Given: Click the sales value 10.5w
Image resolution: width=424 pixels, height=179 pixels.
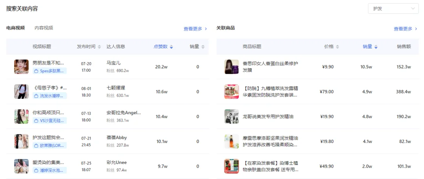Looking at the screenshot, I should [x=366, y=67].
